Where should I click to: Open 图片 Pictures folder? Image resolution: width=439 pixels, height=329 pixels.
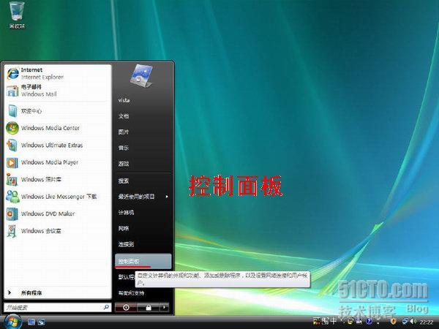(x=143, y=132)
